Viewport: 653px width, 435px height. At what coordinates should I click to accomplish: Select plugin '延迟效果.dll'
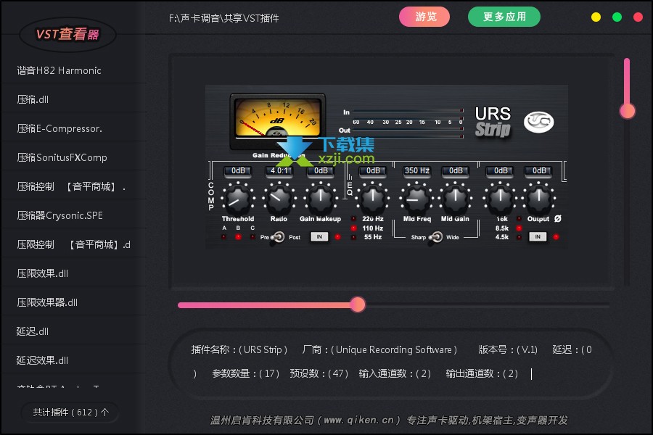pos(74,360)
